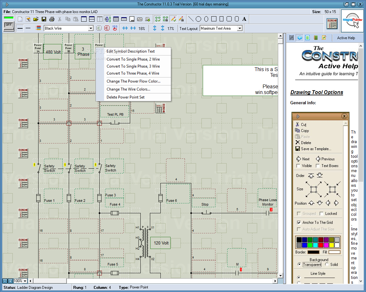Click the Drawing Tool Options link
The height and width of the screenshot is (292, 366).
pos(317,92)
